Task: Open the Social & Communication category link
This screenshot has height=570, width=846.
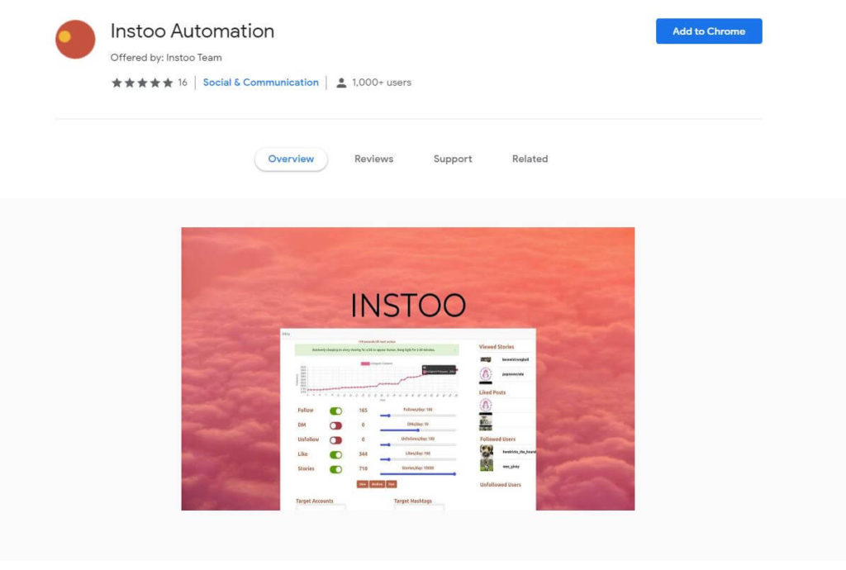Action: (260, 83)
